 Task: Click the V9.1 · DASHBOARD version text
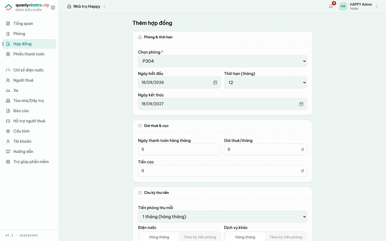[21, 236]
